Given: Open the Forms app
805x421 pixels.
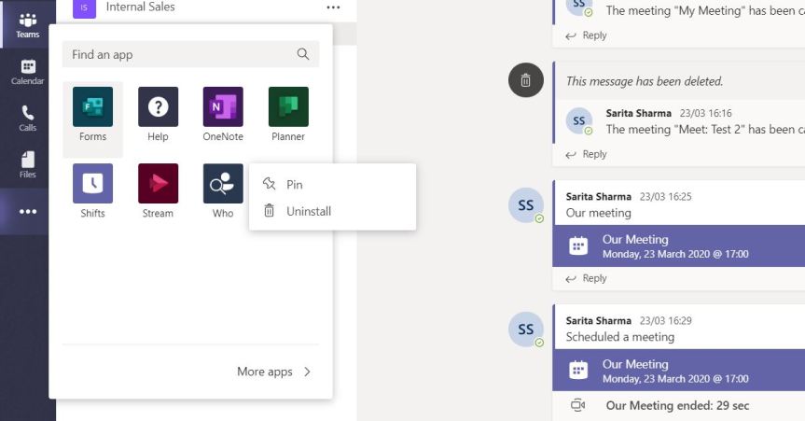Looking at the screenshot, I should click(92, 107).
